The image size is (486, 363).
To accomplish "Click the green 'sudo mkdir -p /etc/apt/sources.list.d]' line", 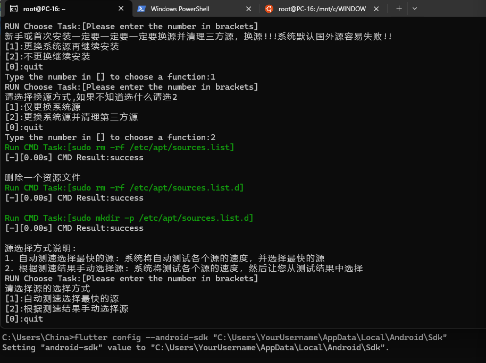I will click(x=129, y=218).
